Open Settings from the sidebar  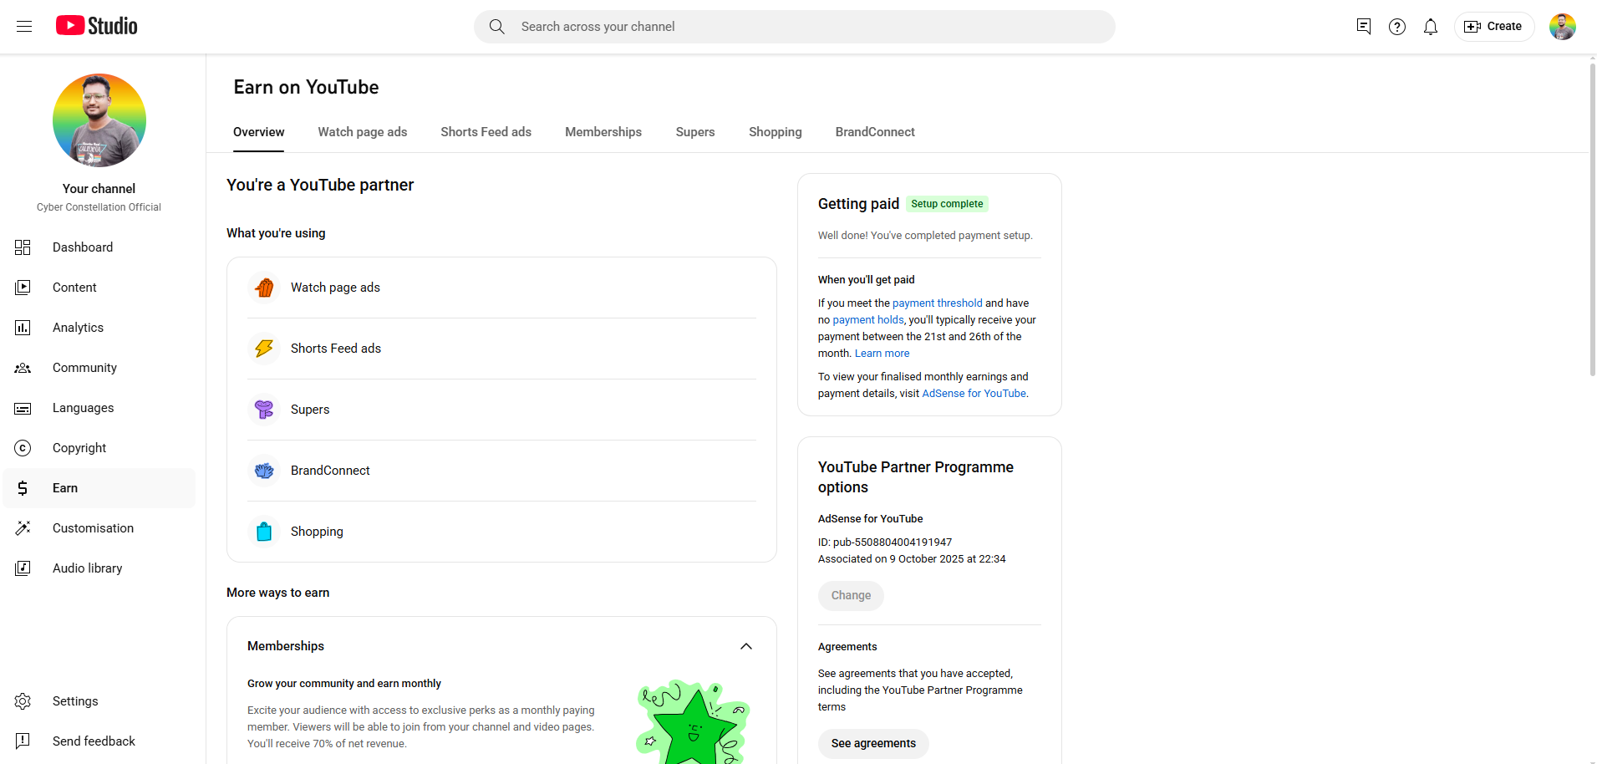(75, 701)
